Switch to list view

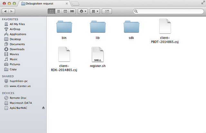[59, 11]
